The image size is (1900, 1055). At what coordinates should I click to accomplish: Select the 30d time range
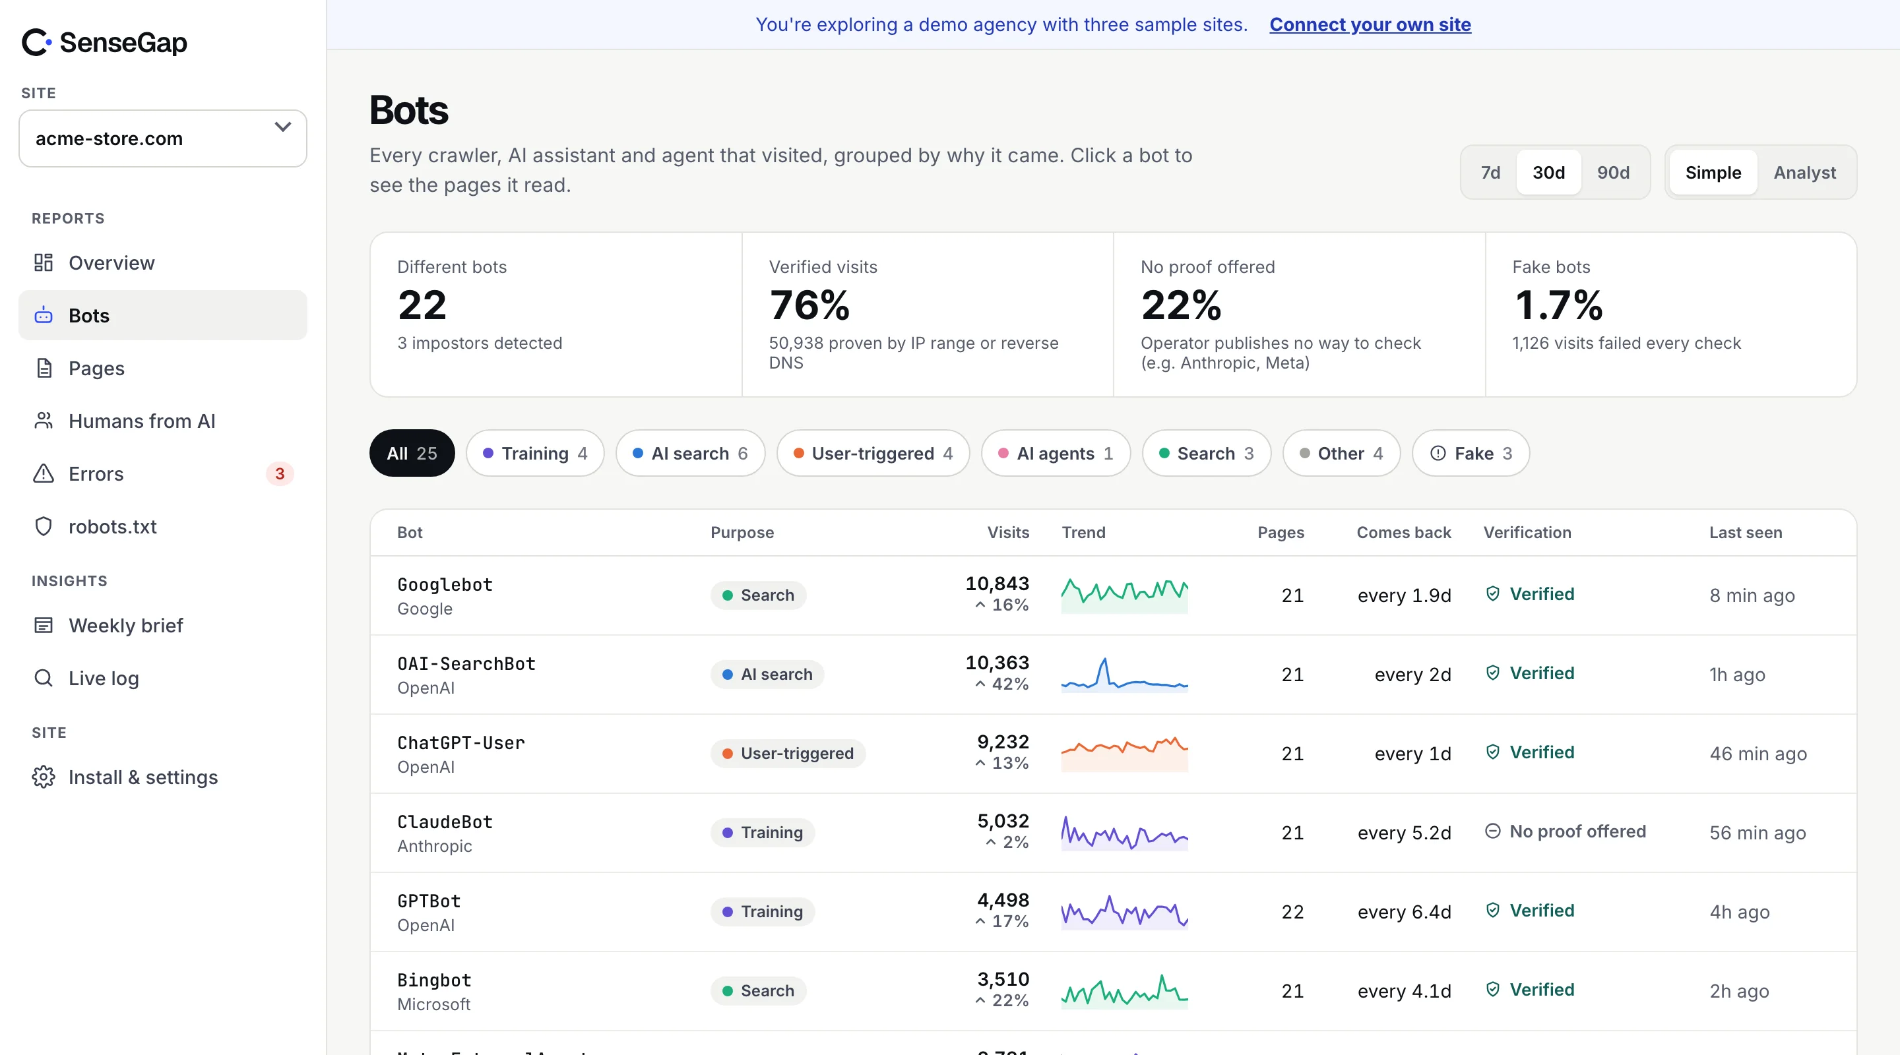[x=1549, y=173]
